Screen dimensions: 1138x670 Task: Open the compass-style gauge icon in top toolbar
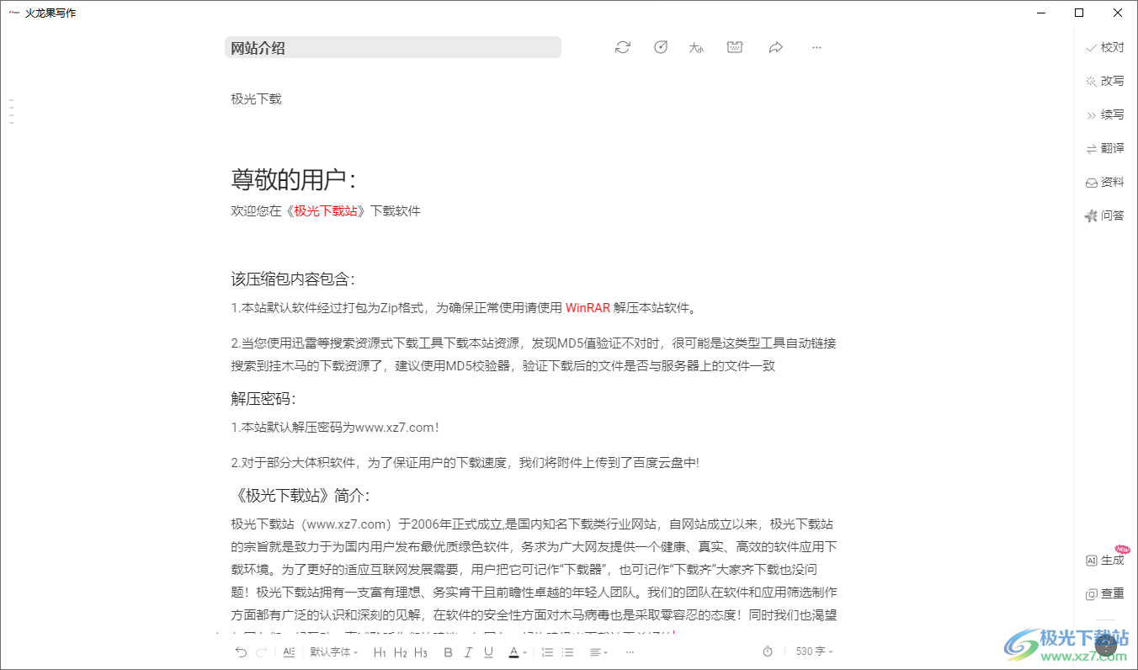pos(661,47)
